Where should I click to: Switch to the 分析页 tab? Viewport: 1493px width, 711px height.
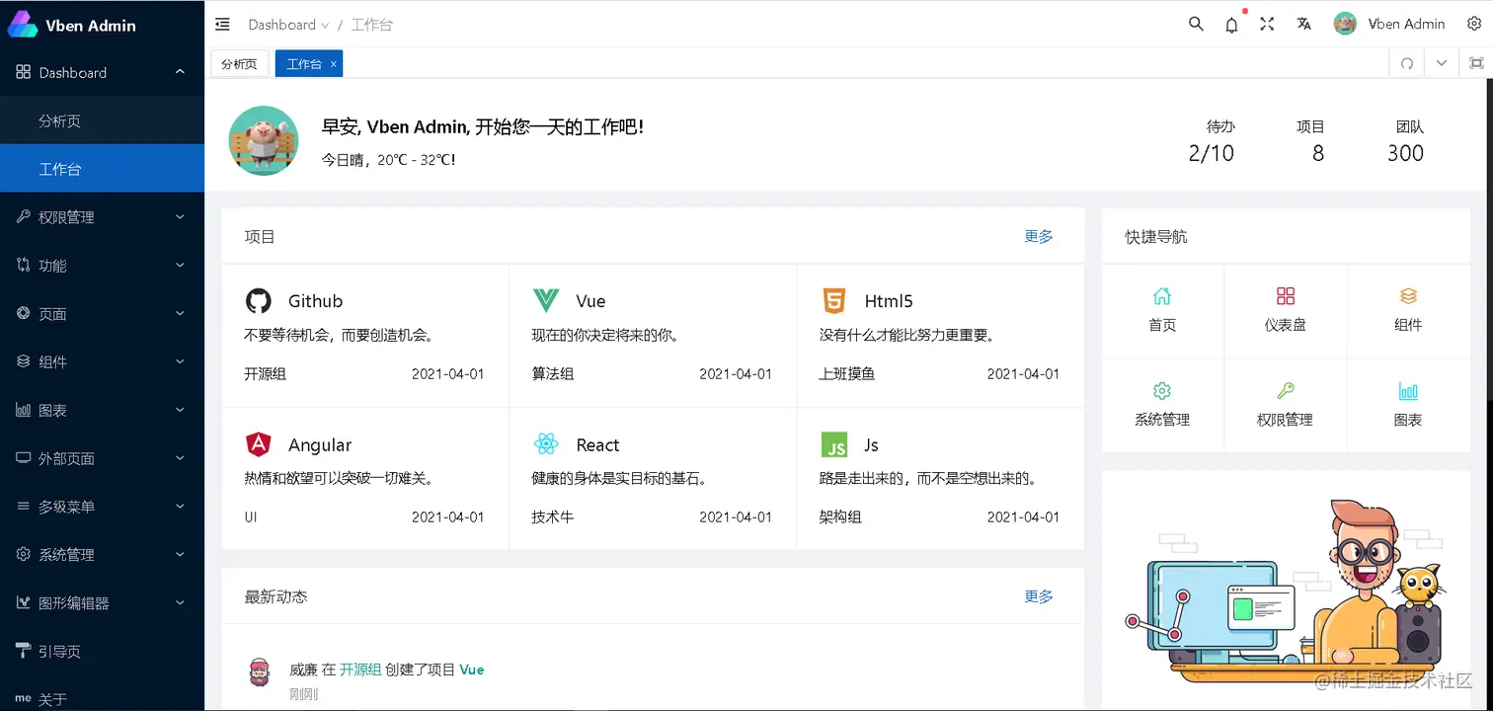tap(239, 63)
